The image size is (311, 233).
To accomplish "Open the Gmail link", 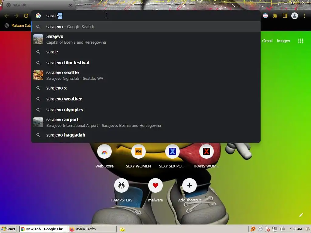I will (267, 41).
